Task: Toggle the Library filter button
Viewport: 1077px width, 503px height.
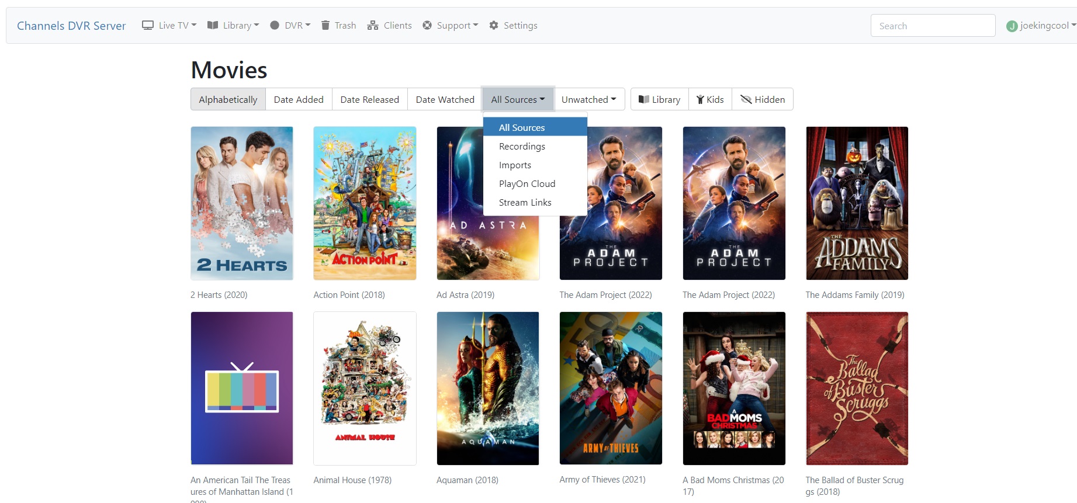Action: coord(659,99)
